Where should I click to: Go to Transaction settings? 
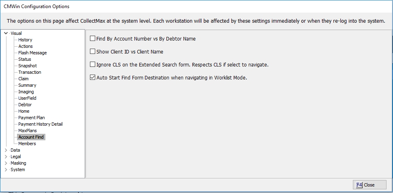[30, 72]
